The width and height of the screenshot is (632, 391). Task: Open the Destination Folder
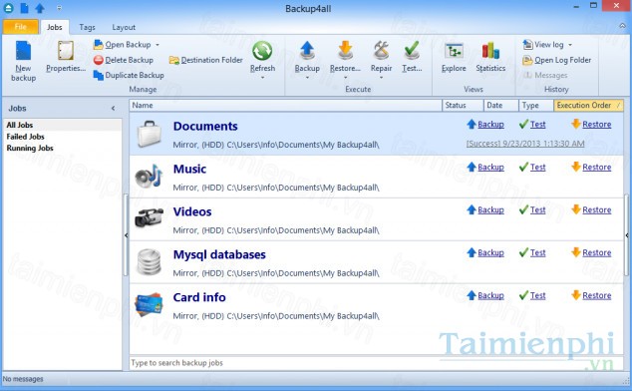[206, 60]
